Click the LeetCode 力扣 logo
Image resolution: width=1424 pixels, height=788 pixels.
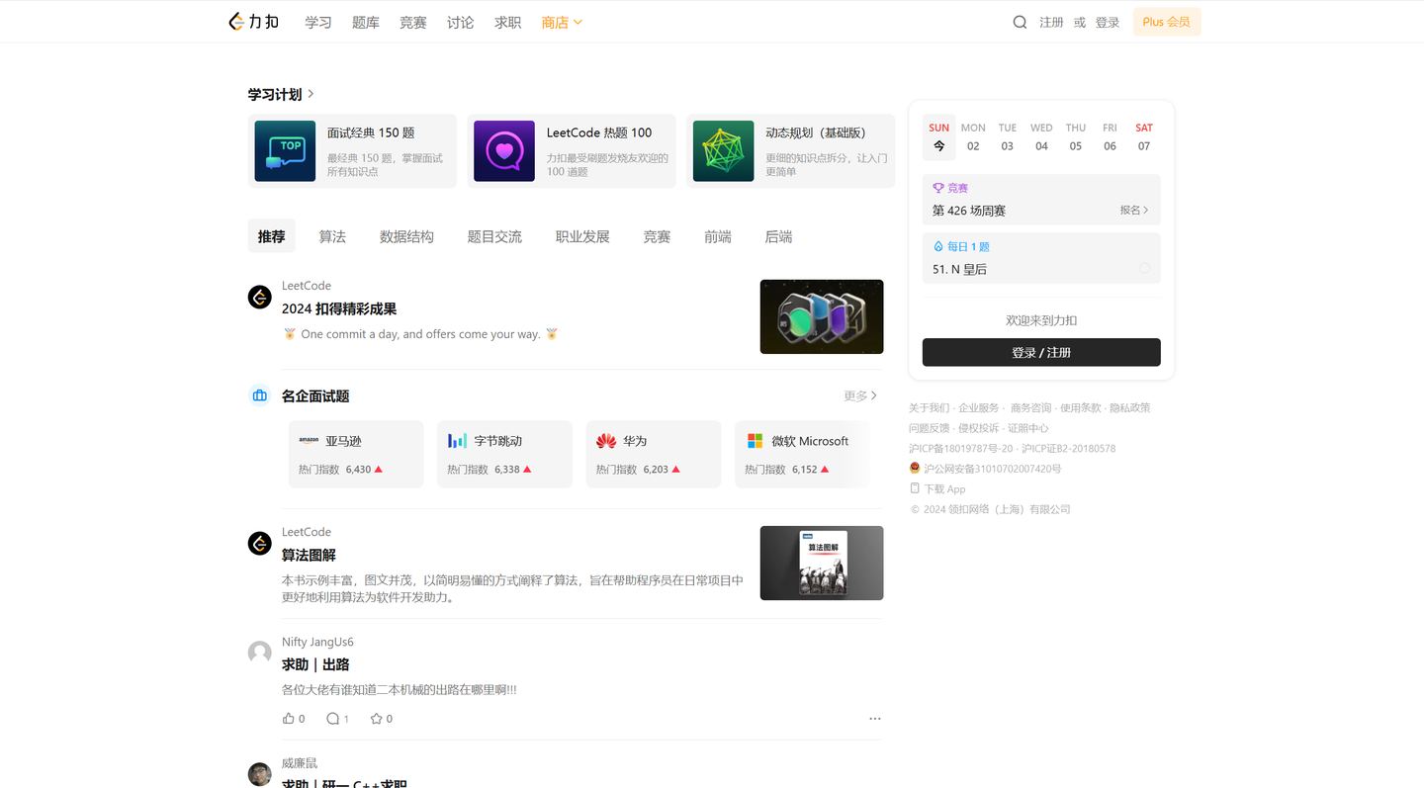point(253,22)
